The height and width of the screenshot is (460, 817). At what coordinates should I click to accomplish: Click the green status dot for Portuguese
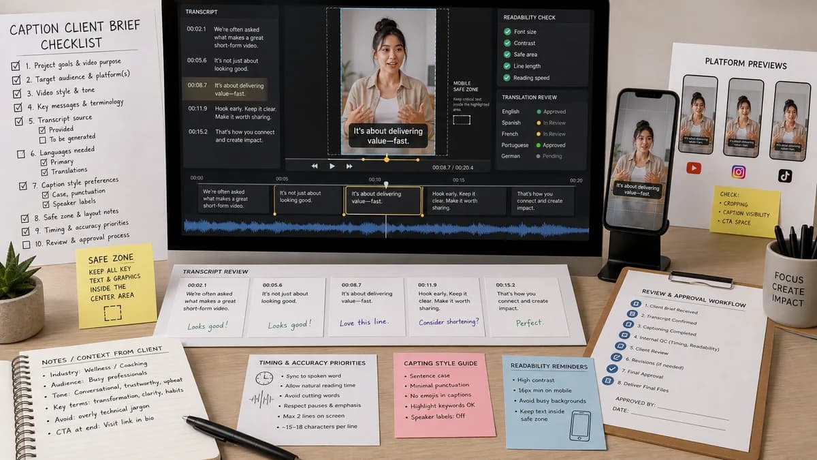pyautogui.click(x=539, y=145)
